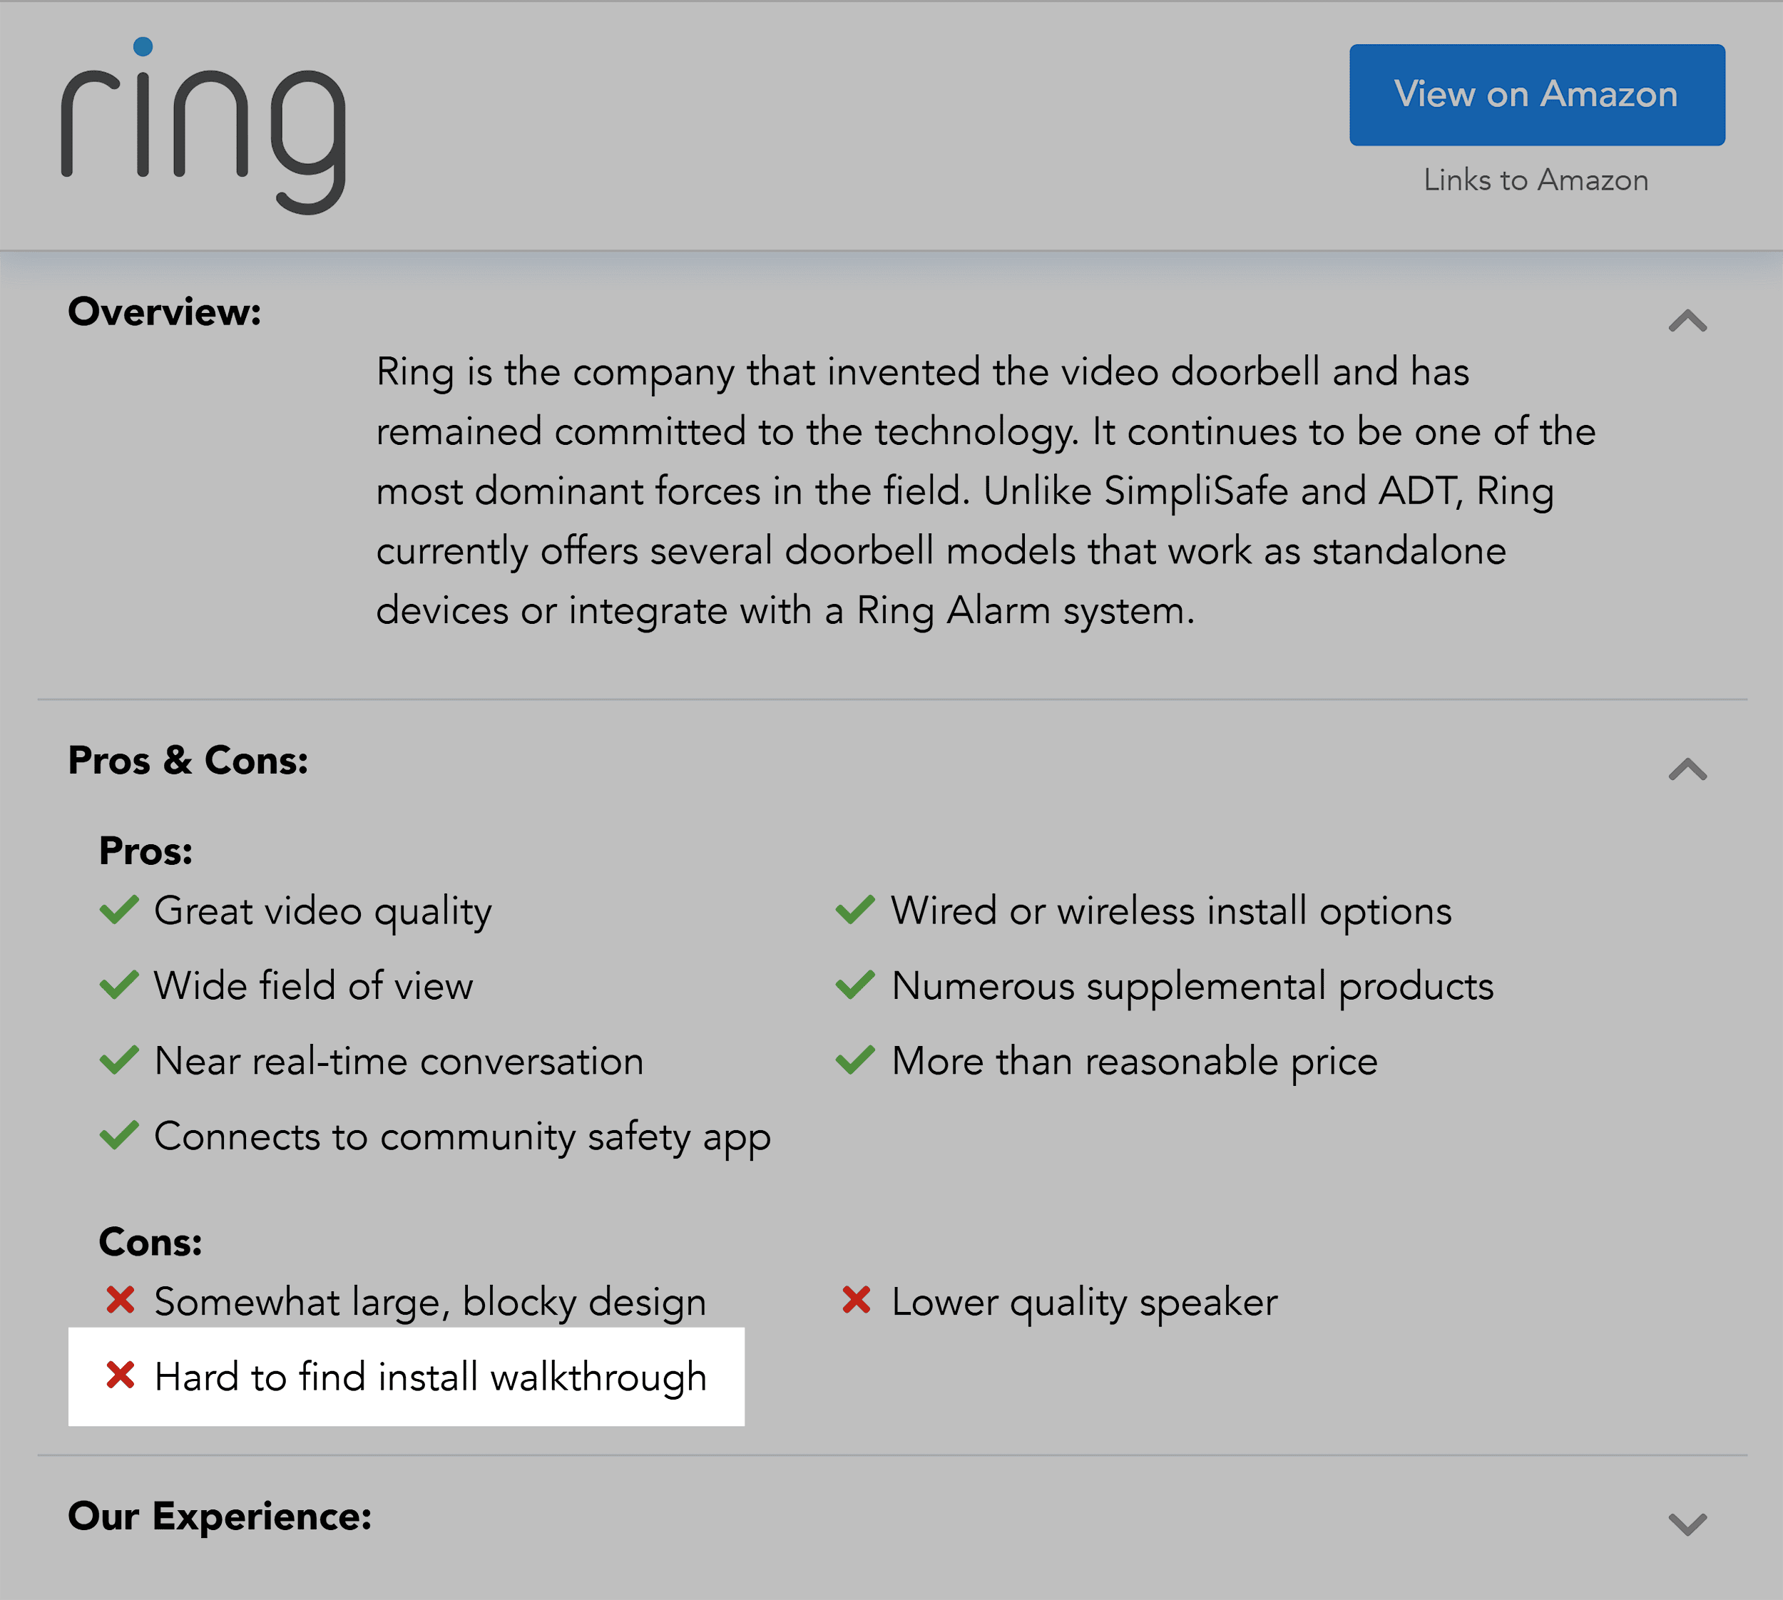Click the checkmark by Connects to community safety app
Image resolution: width=1783 pixels, height=1600 pixels.
point(121,1135)
